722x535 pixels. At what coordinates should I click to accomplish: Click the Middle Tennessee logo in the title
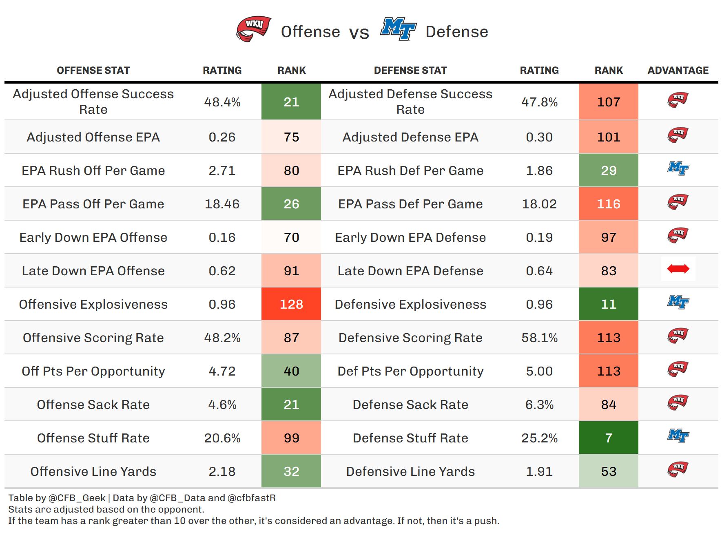(x=398, y=29)
